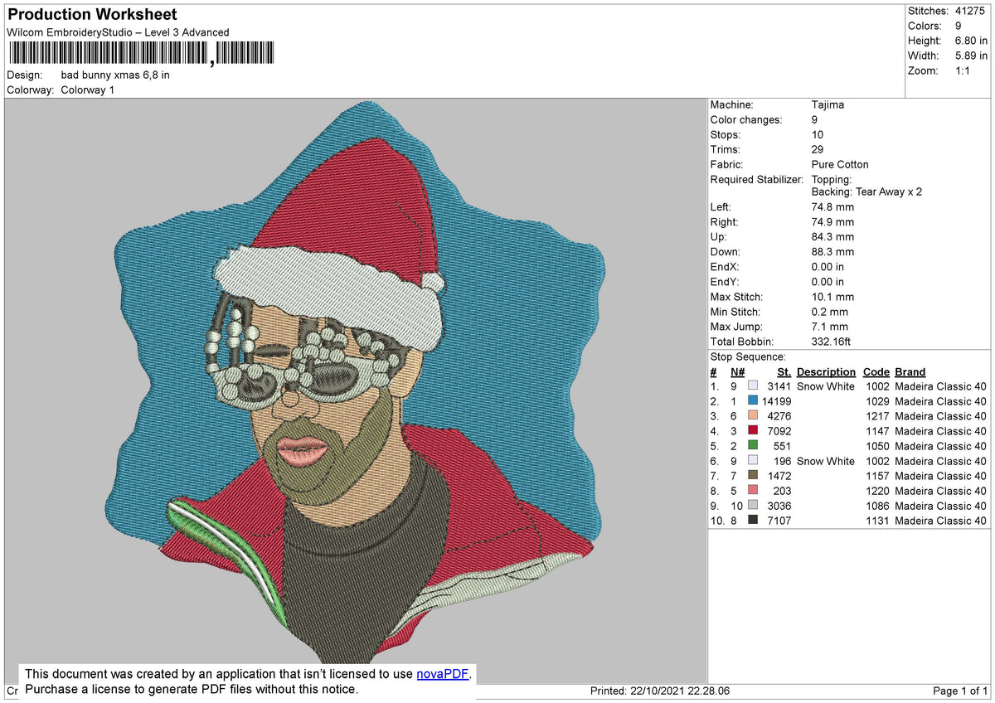Click the blue swatch for code 1029
This screenshot has height=703, width=995.
click(x=753, y=401)
